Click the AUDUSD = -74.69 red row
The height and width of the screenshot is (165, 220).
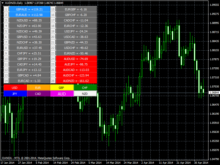[76, 59]
